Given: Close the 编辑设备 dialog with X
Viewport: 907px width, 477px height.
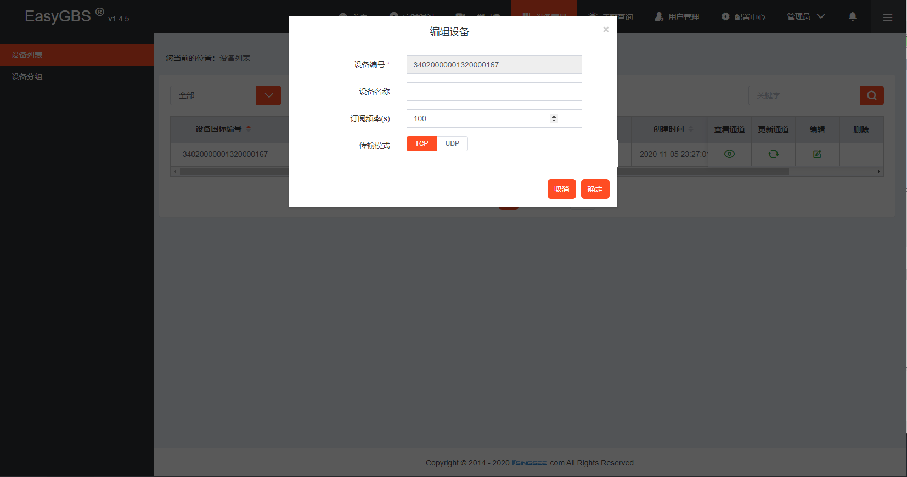Looking at the screenshot, I should pyautogui.click(x=606, y=30).
